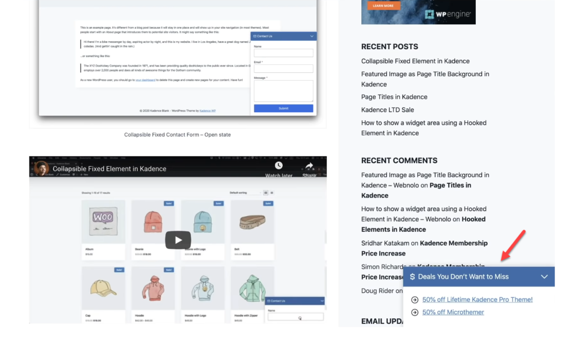
Task: Click the caption Collapsible Fixed Contact Form – Open state
Action: click(177, 135)
